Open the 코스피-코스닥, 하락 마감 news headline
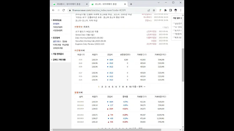The height and width of the screenshot is (131, 234). pos(86,20)
